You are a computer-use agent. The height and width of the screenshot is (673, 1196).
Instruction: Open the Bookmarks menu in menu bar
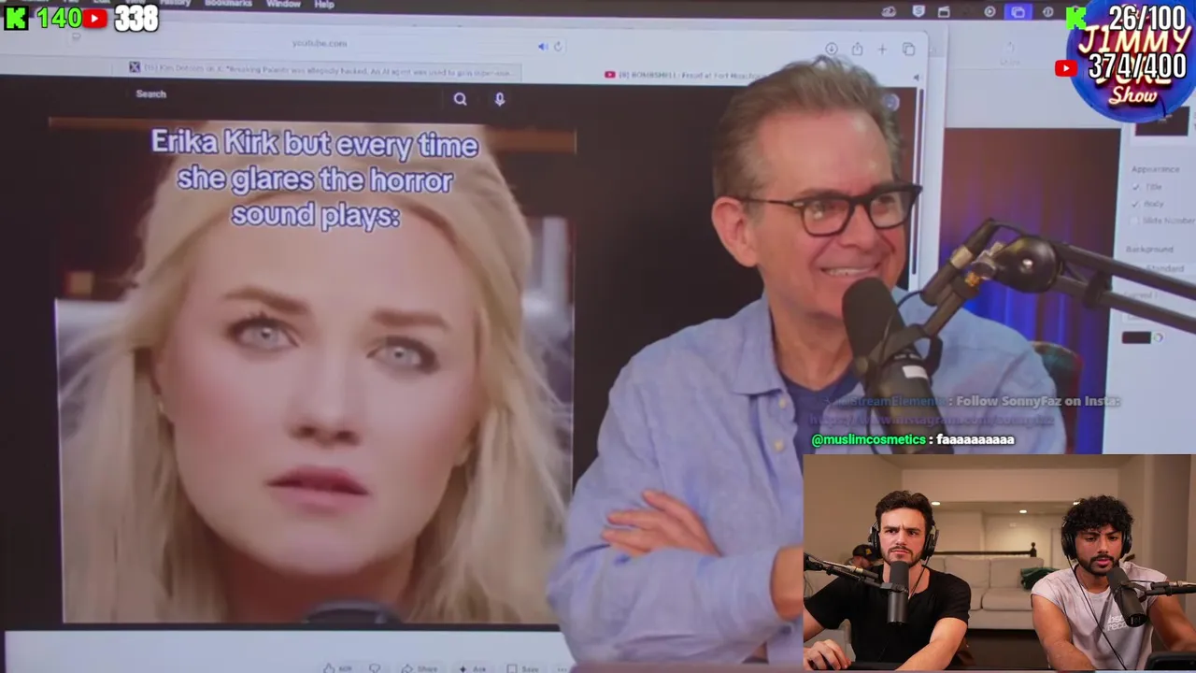click(x=228, y=5)
